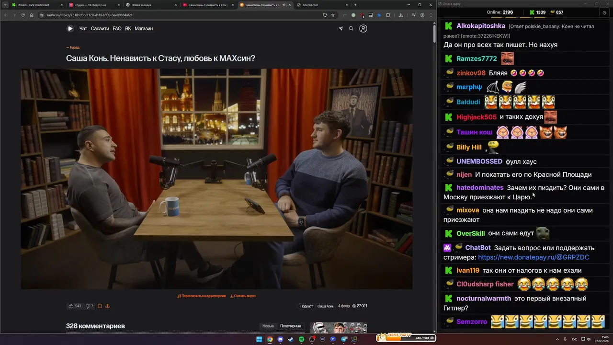
Task: Click username Ramzes7772 in chat
Action: [x=477, y=58]
